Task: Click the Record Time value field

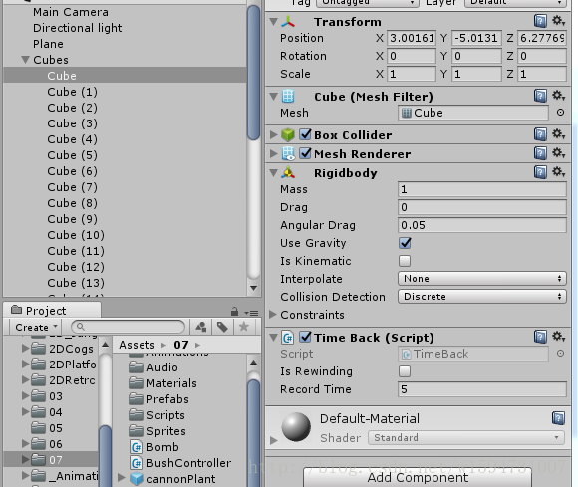Action: (481, 389)
